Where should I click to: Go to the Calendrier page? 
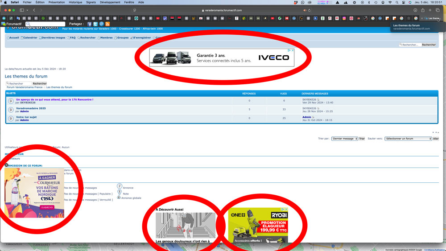(x=30, y=38)
